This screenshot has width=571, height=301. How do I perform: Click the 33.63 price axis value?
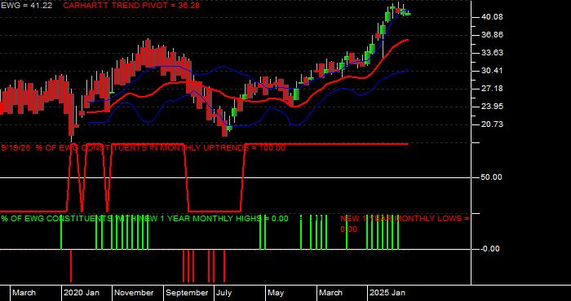coord(492,53)
